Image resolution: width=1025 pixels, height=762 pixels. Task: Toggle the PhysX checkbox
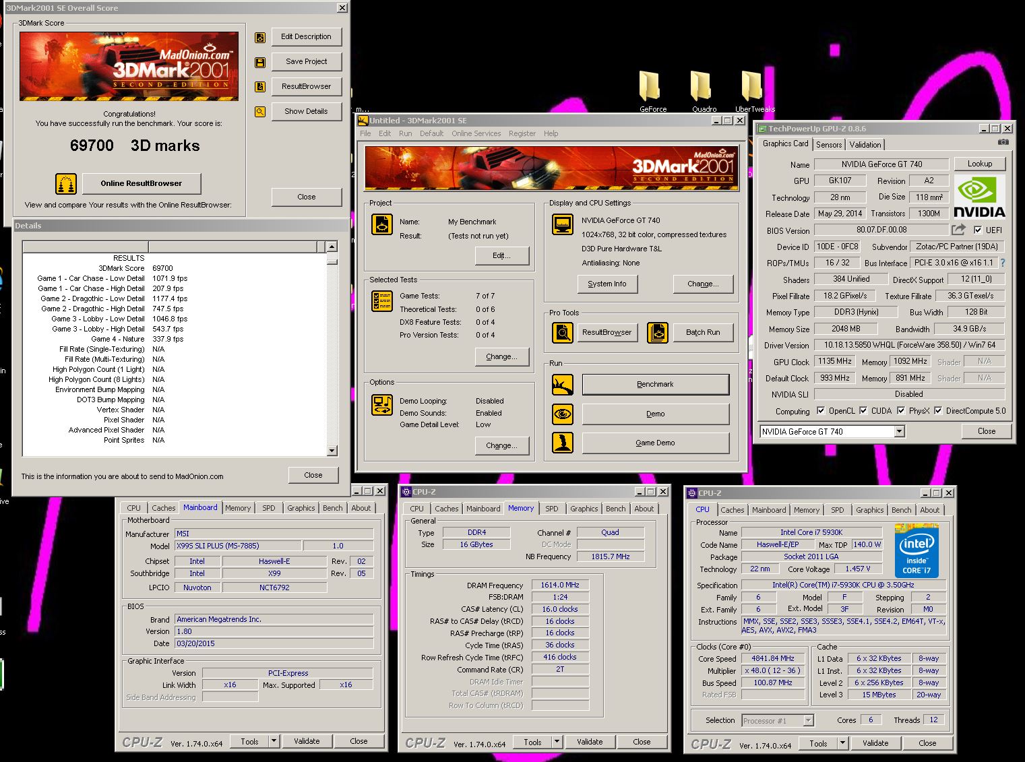[900, 410]
